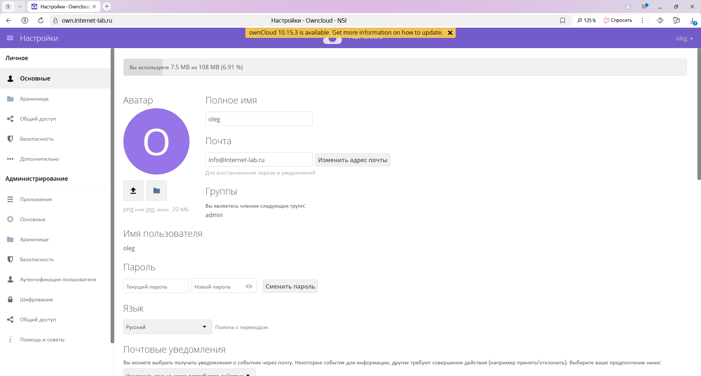Click the browser profile icon
701x376 pixels.
point(628,7)
